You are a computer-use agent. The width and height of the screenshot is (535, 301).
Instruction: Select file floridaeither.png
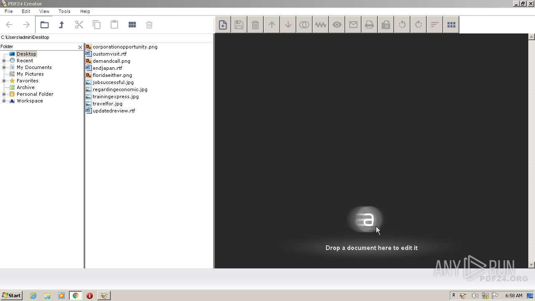[112, 75]
